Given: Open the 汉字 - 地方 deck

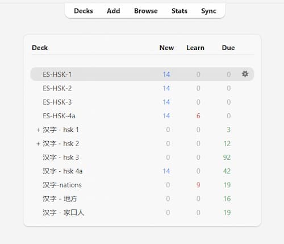Looking at the screenshot, I should click(60, 198).
